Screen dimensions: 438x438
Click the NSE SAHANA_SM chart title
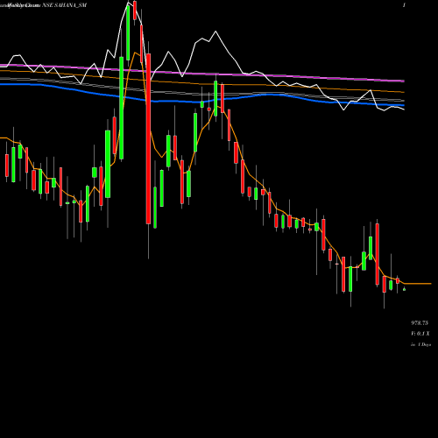64,5
